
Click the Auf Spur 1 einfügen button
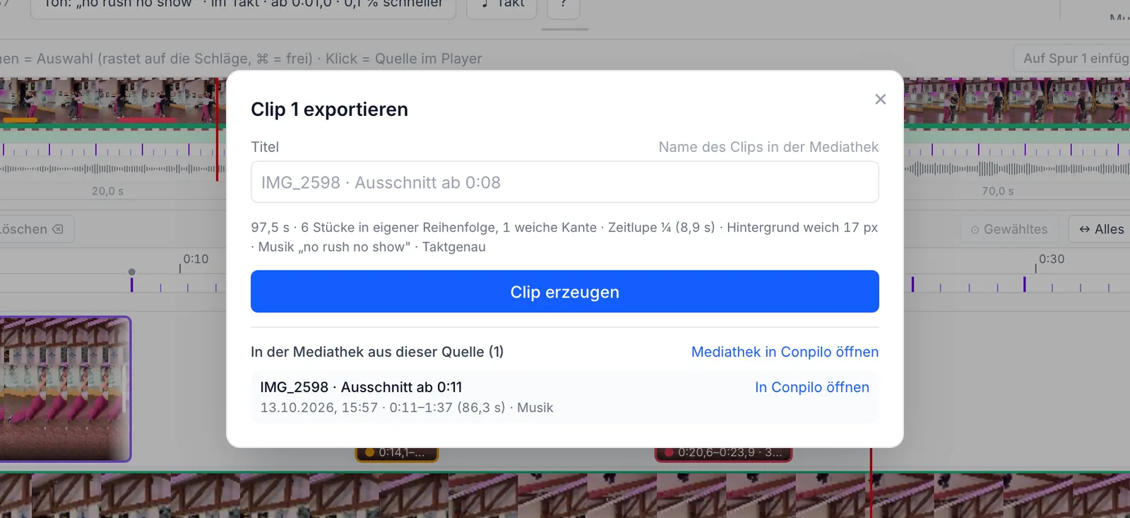pos(1072,59)
